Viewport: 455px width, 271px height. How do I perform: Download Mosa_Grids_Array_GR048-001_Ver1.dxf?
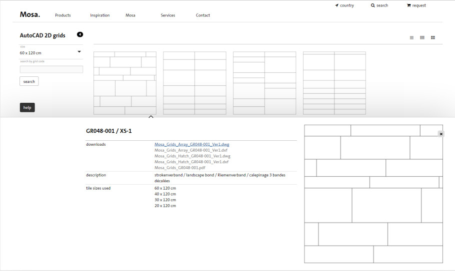(191, 150)
